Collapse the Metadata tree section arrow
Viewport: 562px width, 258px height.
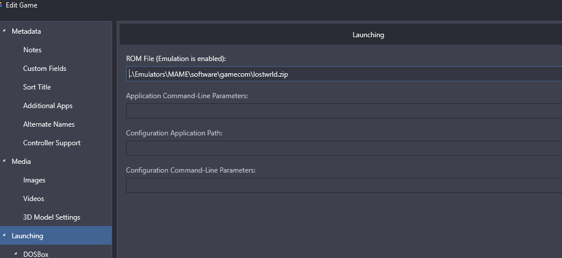click(x=4, y=31)
